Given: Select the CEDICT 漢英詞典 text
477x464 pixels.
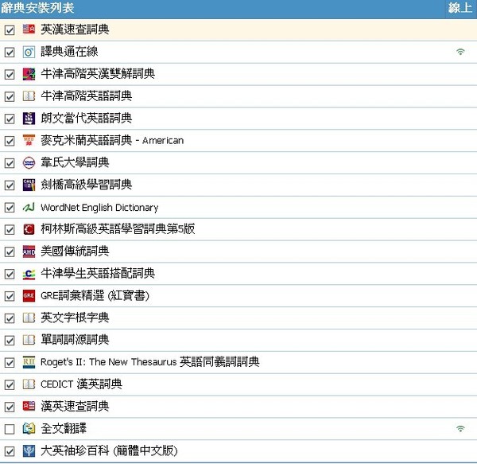Looking at the screenshot, I should [81, 384].
